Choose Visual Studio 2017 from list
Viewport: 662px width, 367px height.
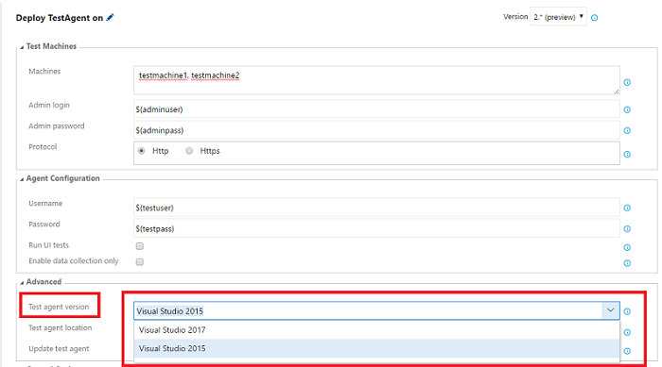point(376,330)
